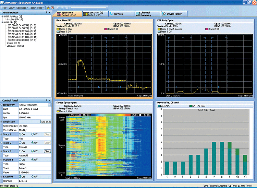Turn Trace 2 on
257x188 pixels.
20,143
